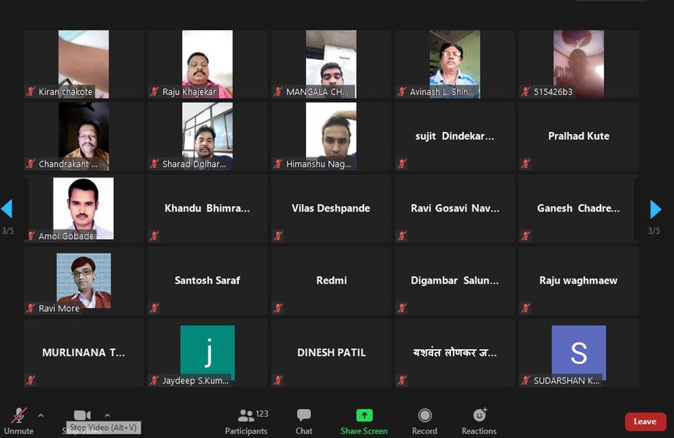The width and height of the screenshot is (674, 438).
Task: Select SUDARSHAN K... blue S avatar tile
Action: click(x=579, y=352)
